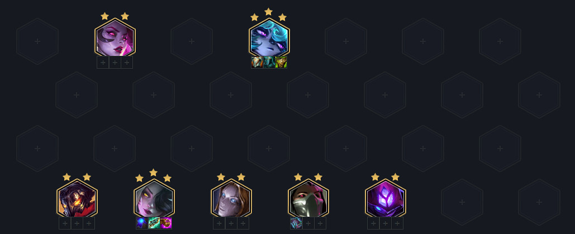Click empty hex right of the crystal-faced champion
This screenshot has height=234, width=575.
[x=462, y=202]
